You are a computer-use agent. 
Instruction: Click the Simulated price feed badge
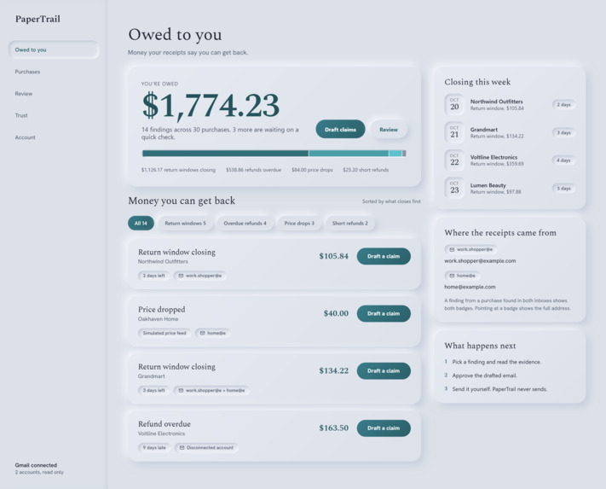pos(164,333)
